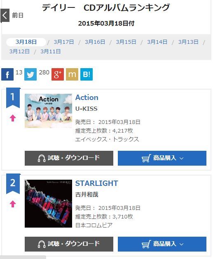Share via Google Plus icon
The height and width of the screenshot is (259, 213).
58,74
